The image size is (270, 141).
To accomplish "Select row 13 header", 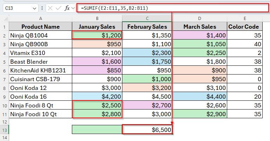I will pyautogui.click(x=5, y=130).
